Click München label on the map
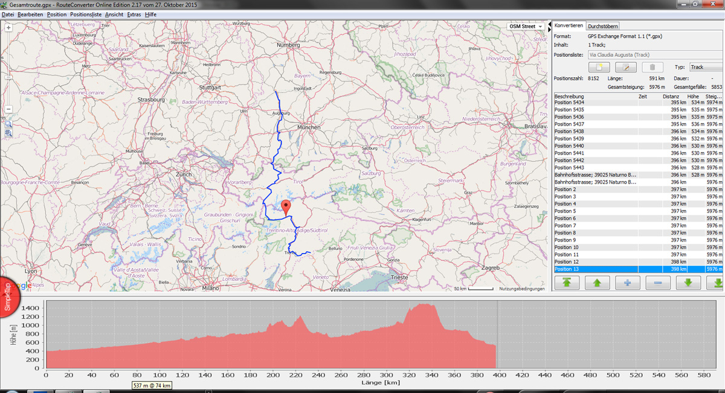The image size is (725, 393). tap(309, 128)
